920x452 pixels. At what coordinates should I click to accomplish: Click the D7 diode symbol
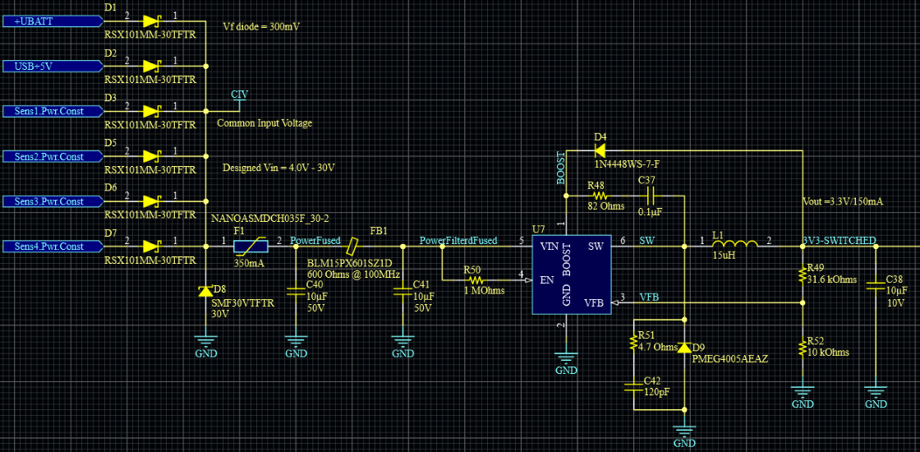[x=151, y=246]
